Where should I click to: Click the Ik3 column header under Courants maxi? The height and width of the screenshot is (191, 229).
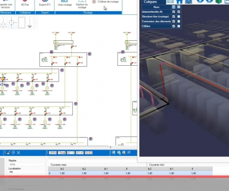pos(62,169)
